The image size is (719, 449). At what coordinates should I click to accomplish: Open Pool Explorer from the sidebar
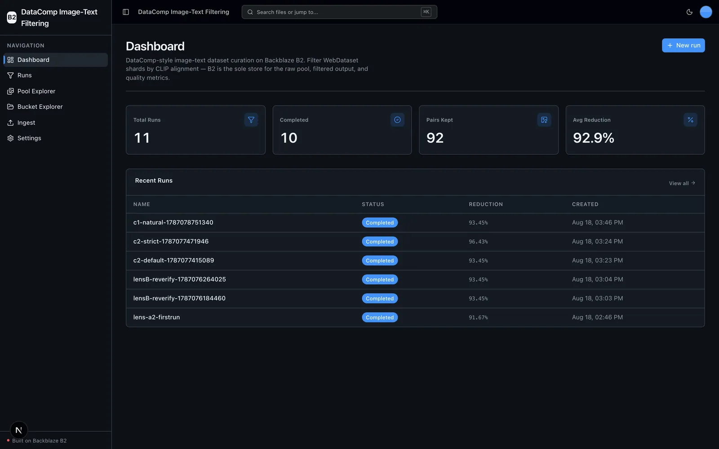click(56, 91)
